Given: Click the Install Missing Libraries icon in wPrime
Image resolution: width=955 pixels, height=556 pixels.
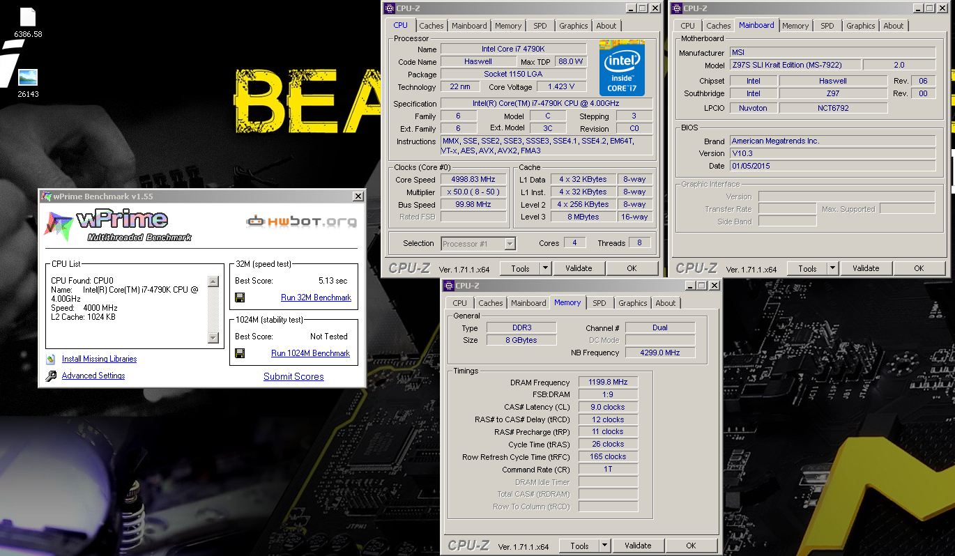Looking at the screenshot, I should pos(51,359).
